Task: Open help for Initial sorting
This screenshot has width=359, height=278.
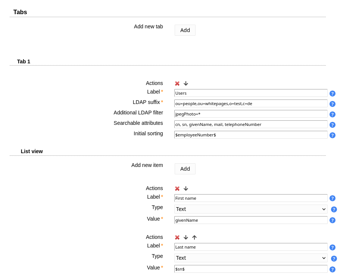Action: 333,135
